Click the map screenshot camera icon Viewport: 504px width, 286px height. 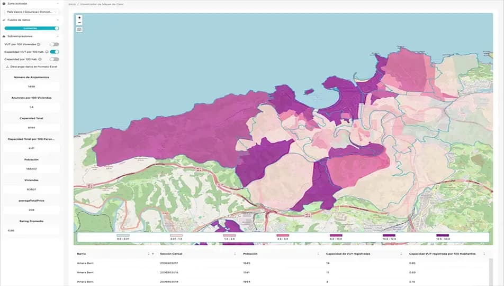79,30
